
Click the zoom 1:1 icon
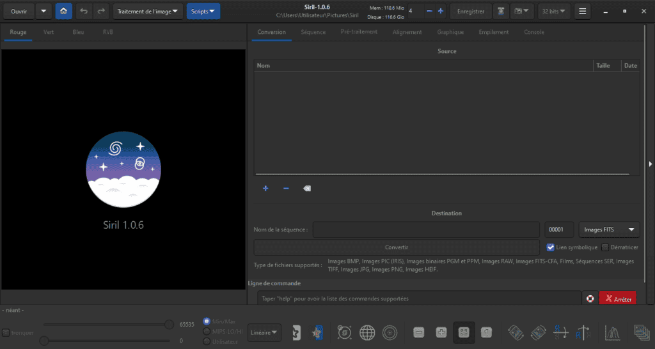point(486,332)
